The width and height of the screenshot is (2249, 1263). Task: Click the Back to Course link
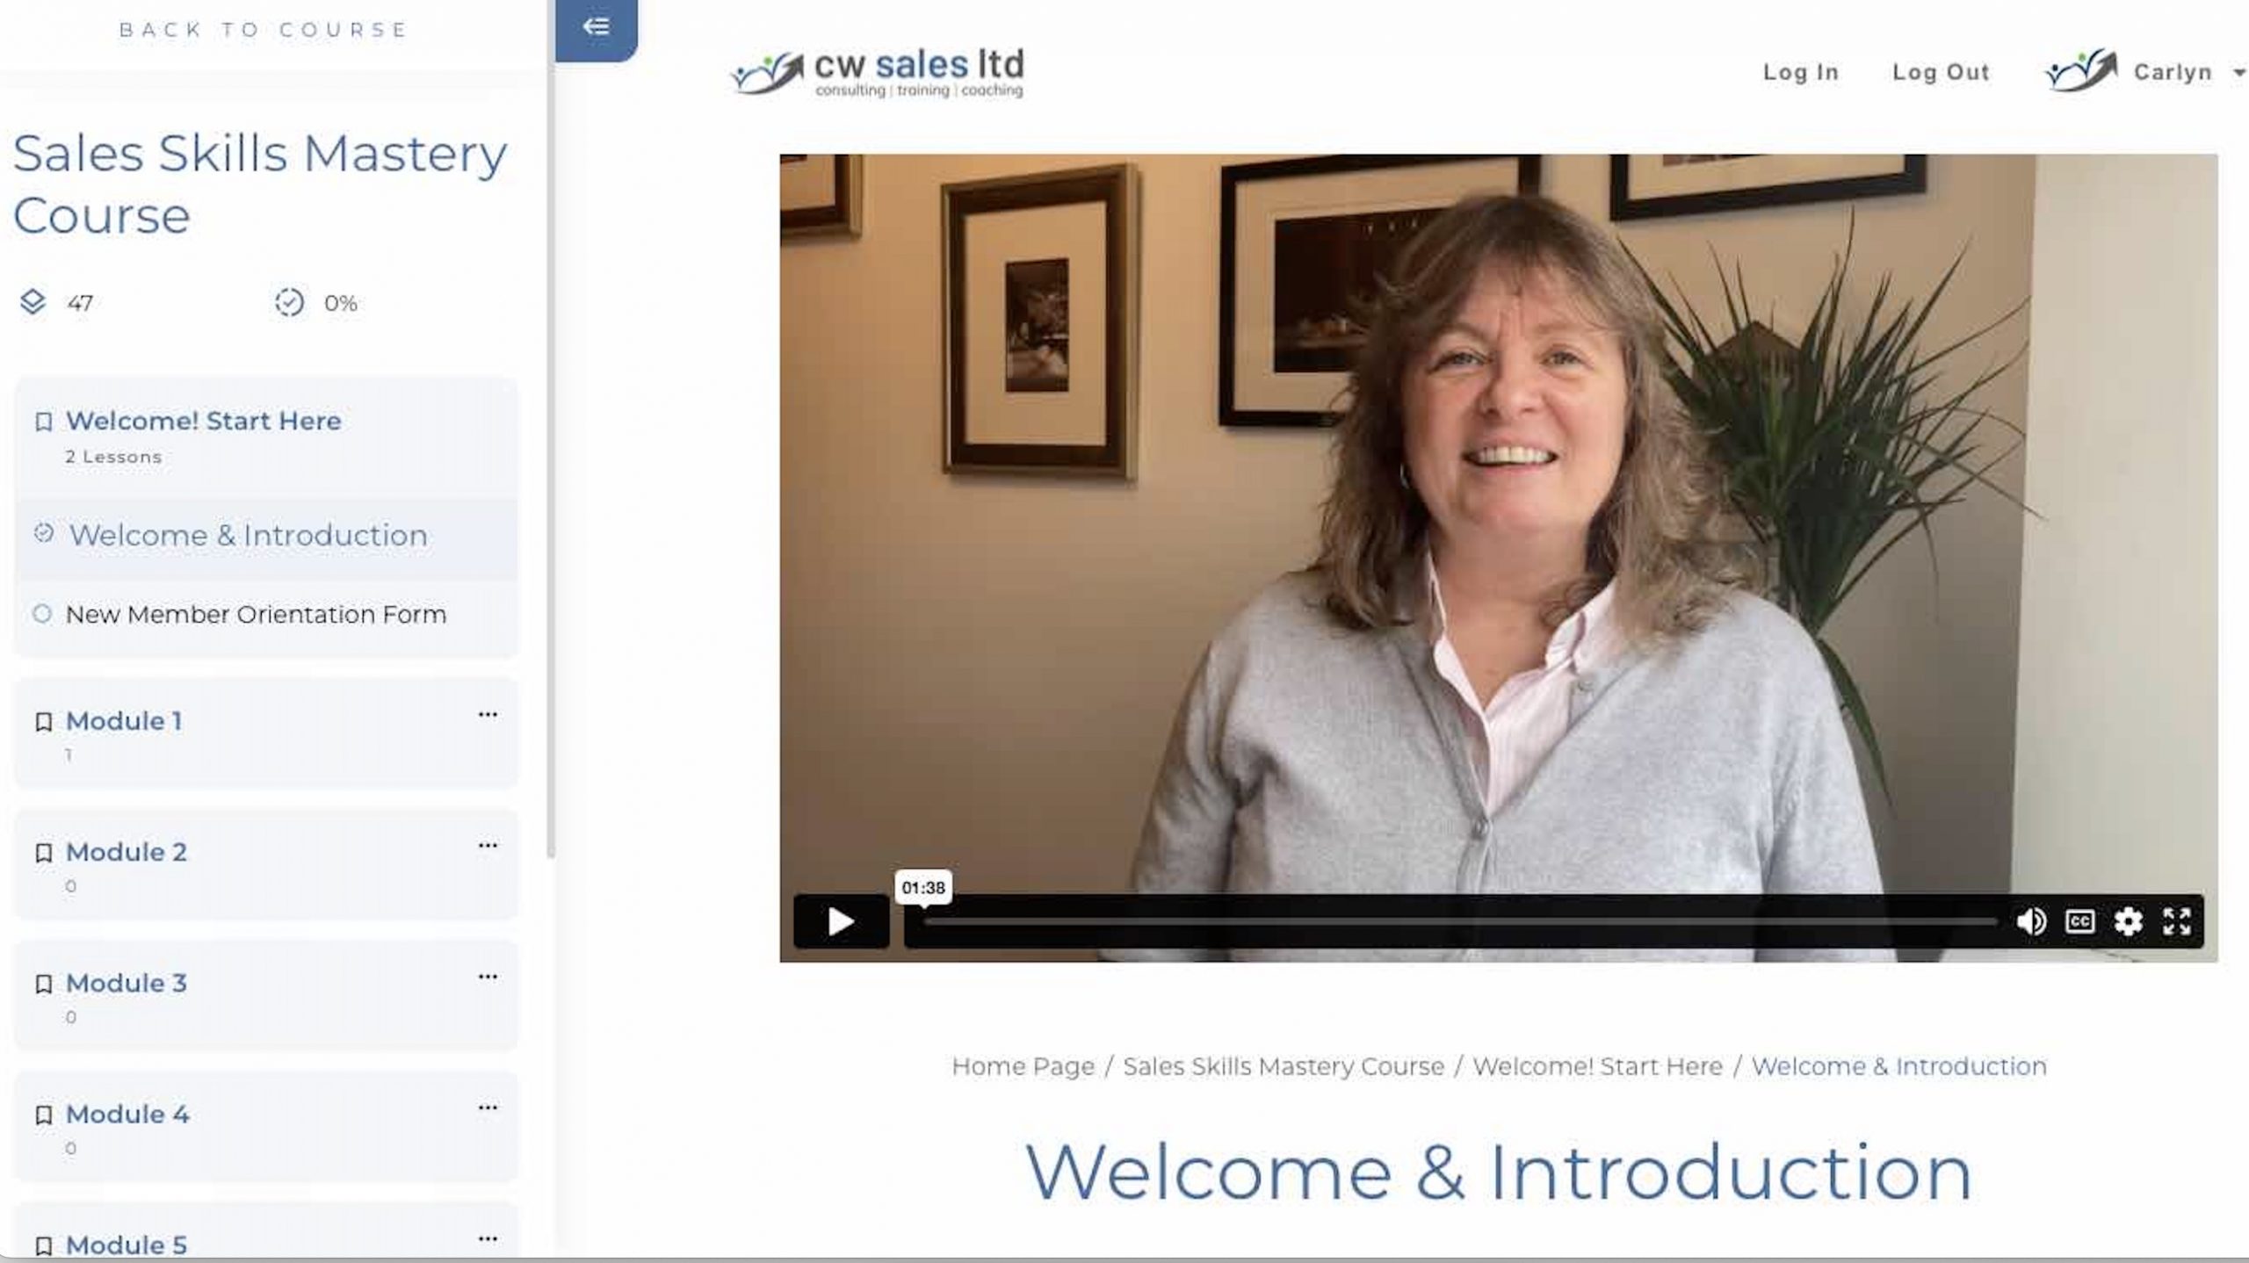264,30
